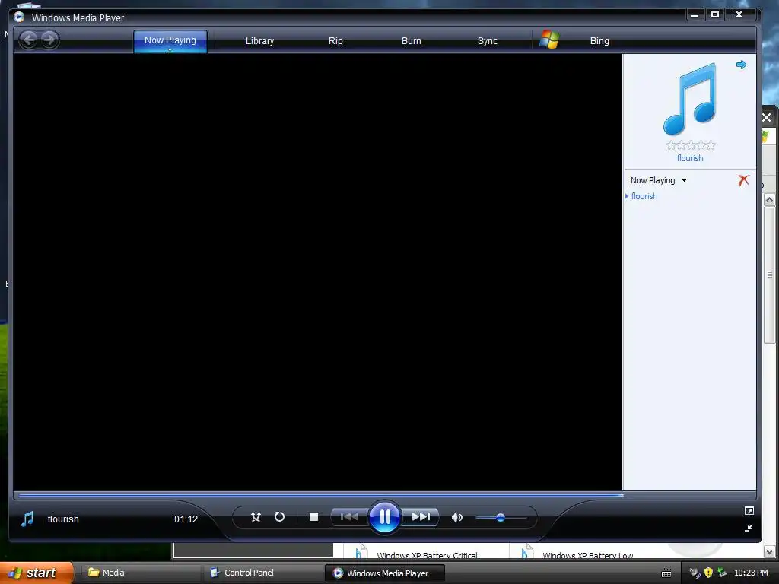This screenshot has height=584, width=779.
Task: Open the Rip tab
Action: (x=335, y=41)
